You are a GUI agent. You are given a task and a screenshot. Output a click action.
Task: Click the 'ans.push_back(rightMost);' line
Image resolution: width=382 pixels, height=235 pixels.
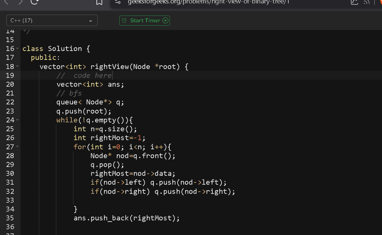(x=127, y=218)
